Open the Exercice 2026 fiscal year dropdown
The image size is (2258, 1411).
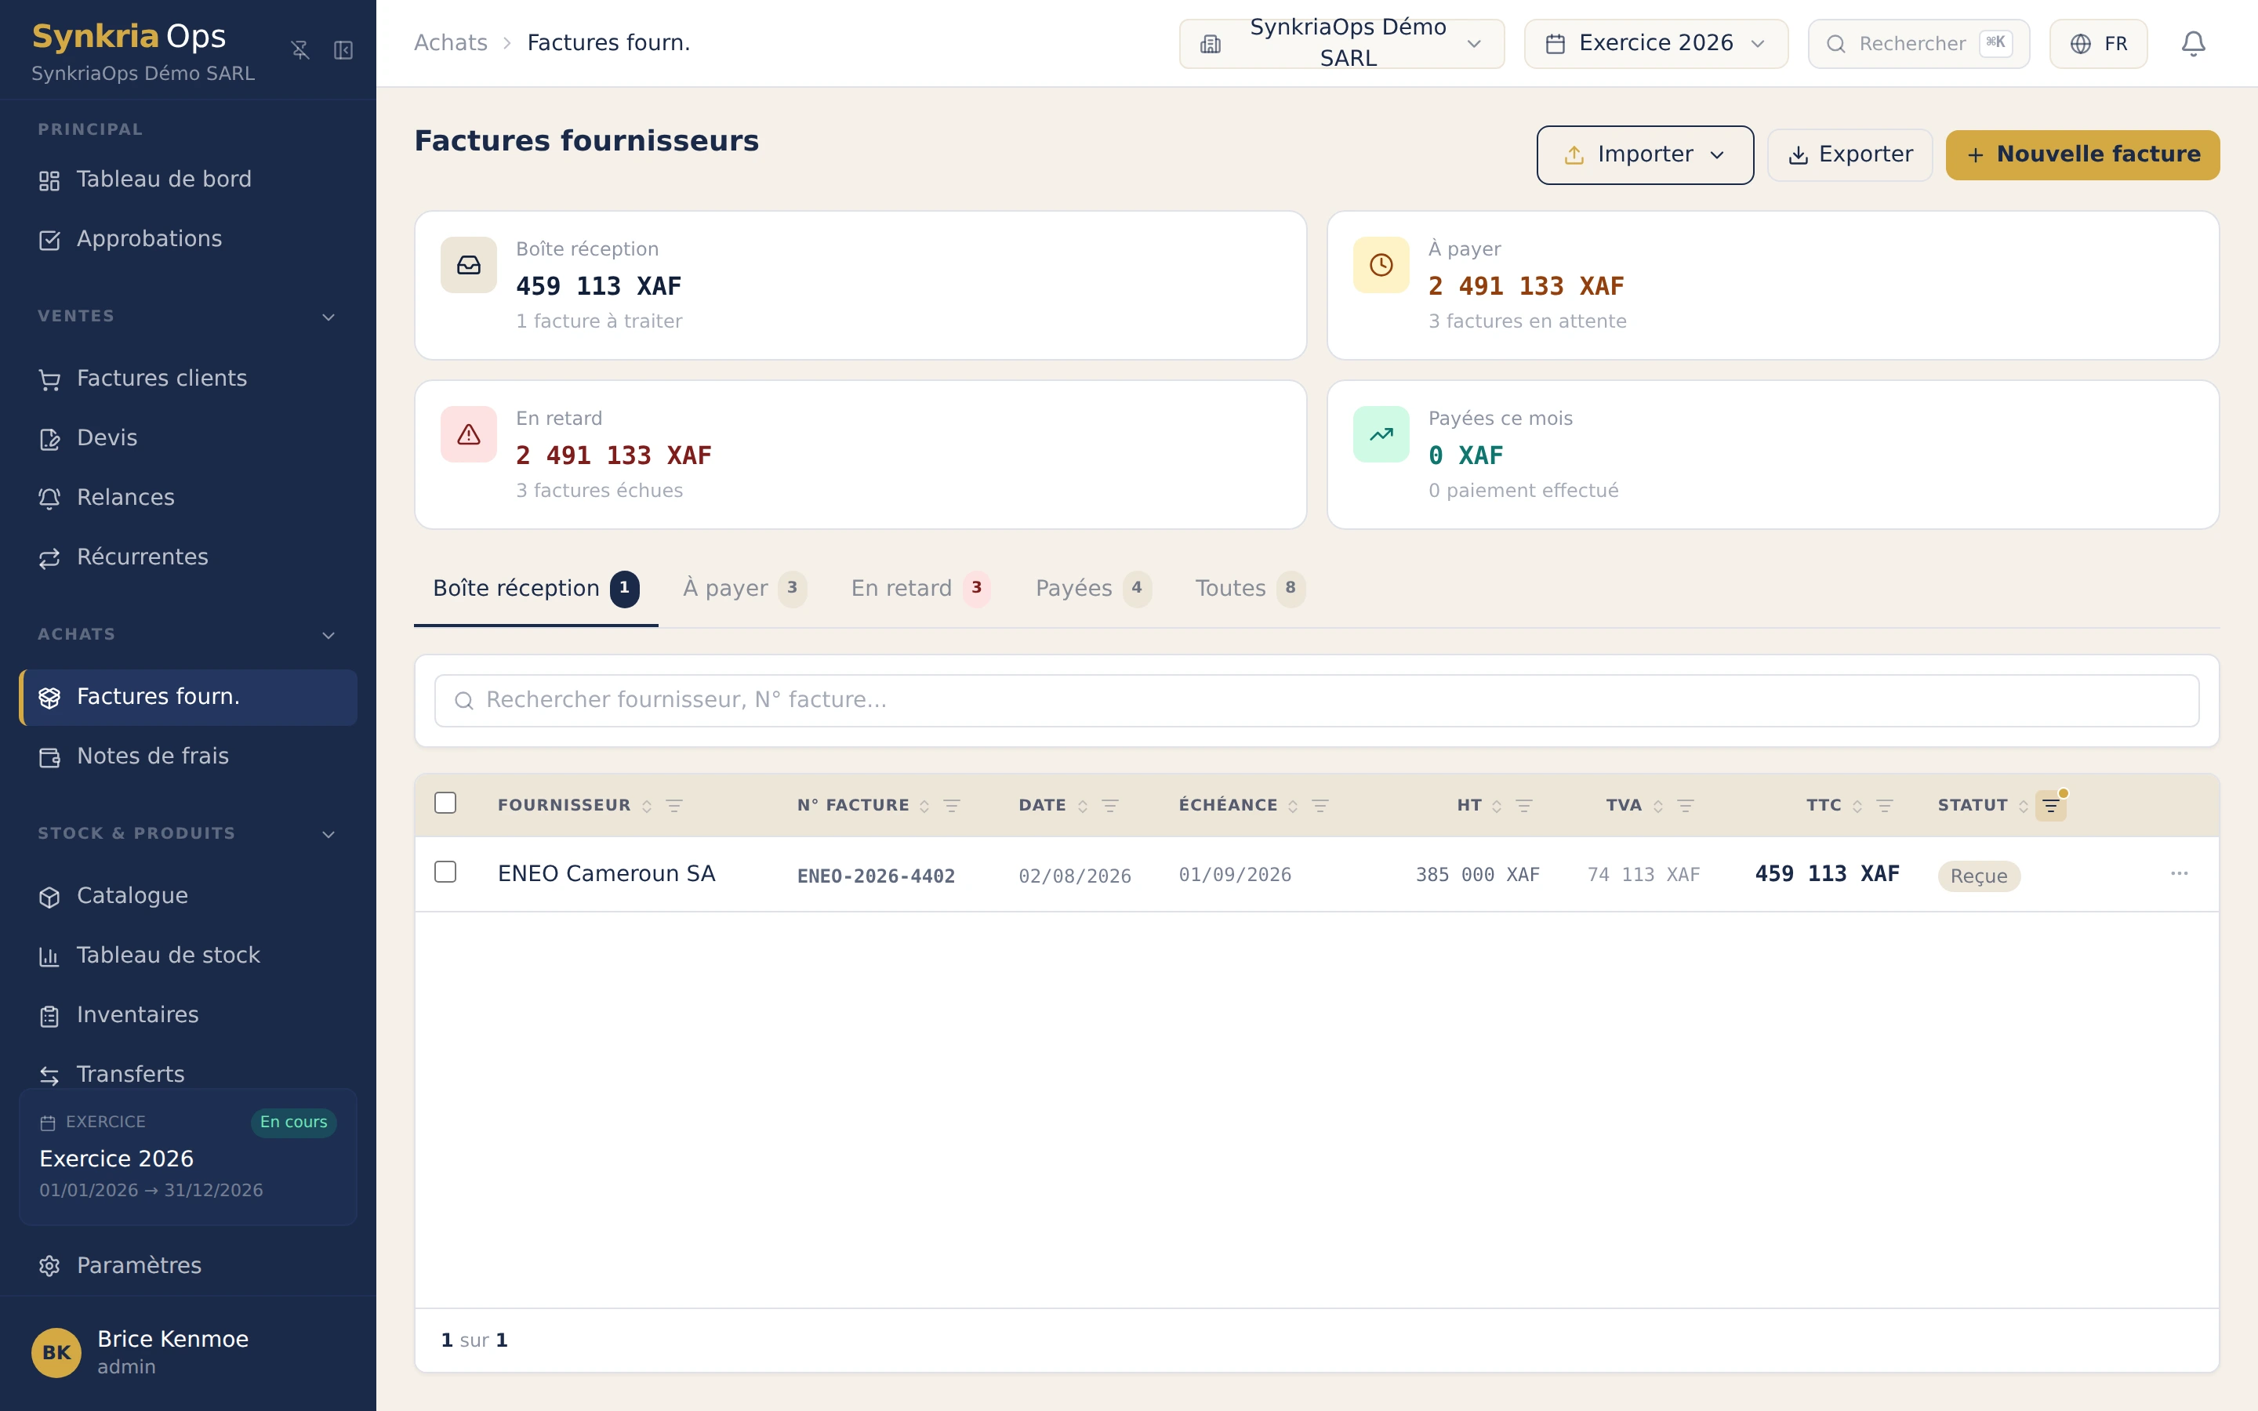tap(1655, 44)
